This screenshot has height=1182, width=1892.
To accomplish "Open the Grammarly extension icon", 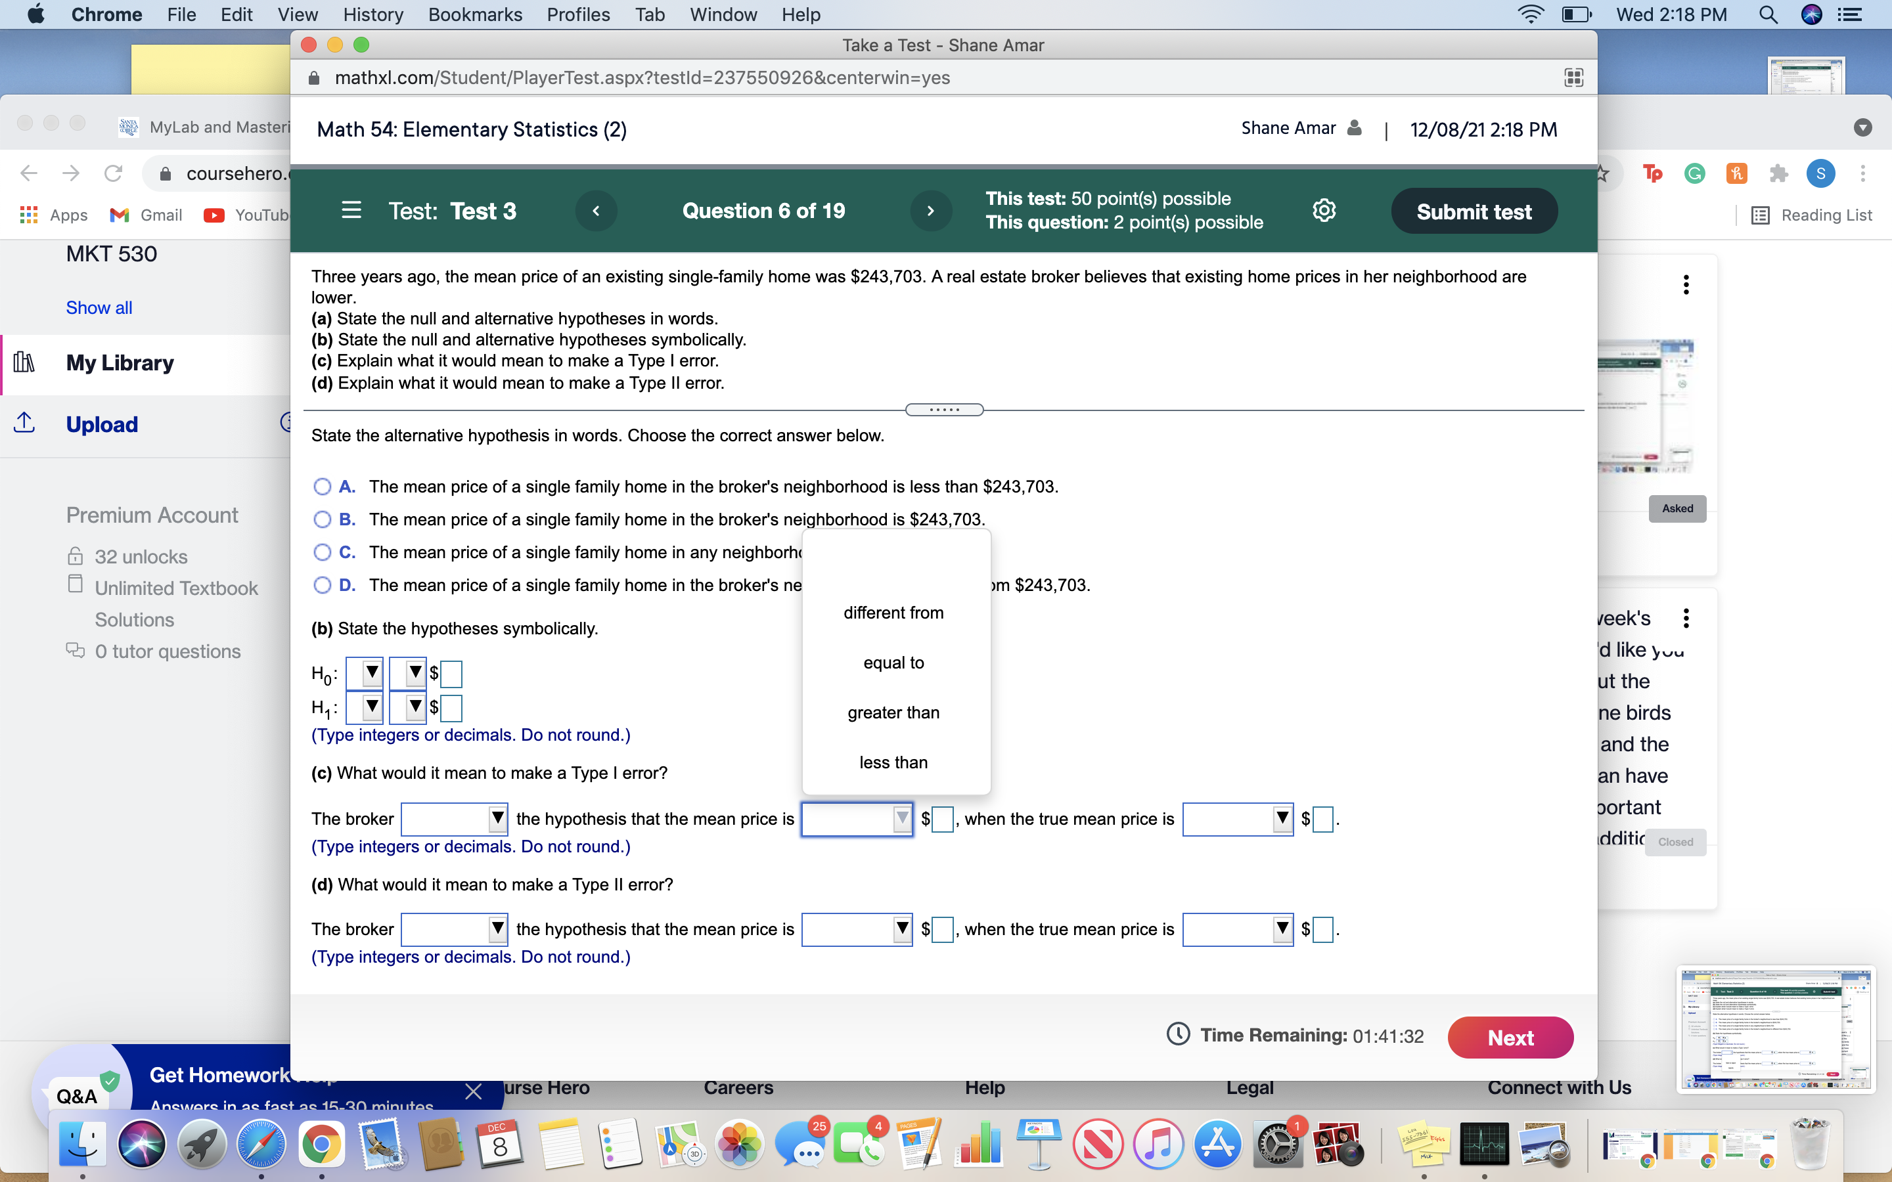I will [1695, 173].
